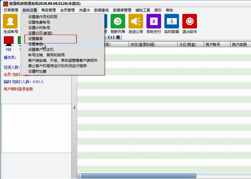Image resolution: width=251 pixels, height=179 pixels.
Task: Click the 退出软件 power icon
Action: pos(189,22)
